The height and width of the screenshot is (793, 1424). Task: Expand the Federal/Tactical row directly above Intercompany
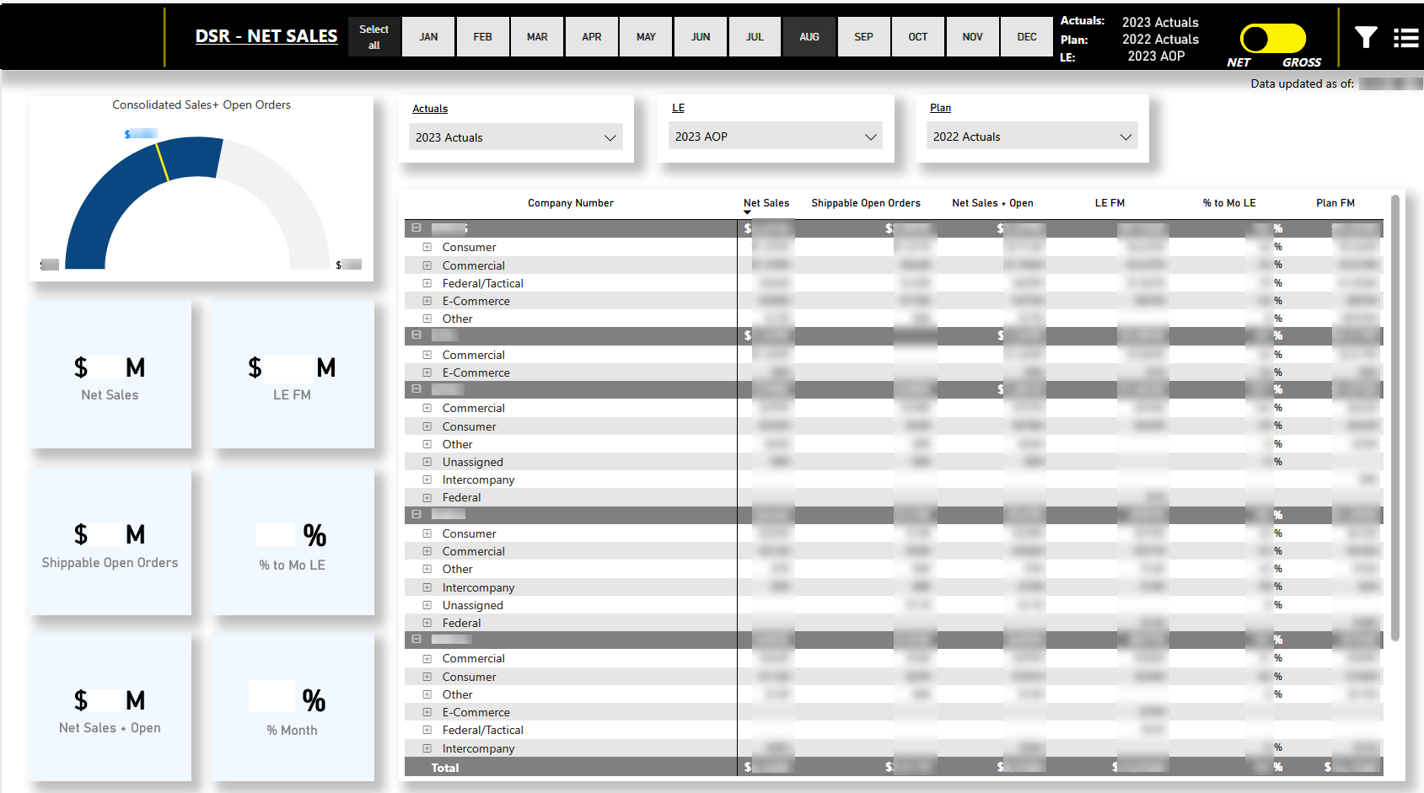click(427, 730)
